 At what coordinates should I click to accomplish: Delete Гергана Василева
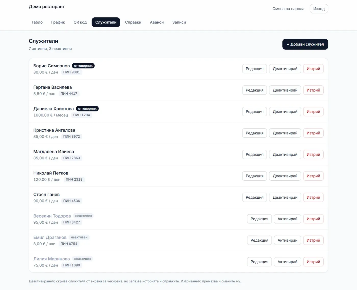click(313, 90)
